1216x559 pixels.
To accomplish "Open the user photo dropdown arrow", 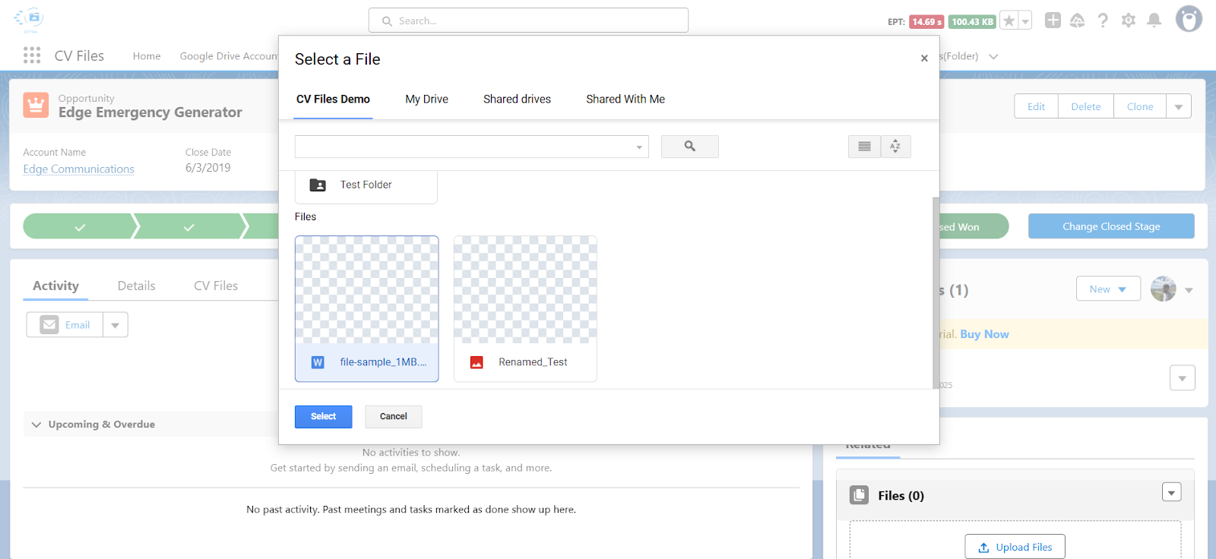I will click(1189, 290).
